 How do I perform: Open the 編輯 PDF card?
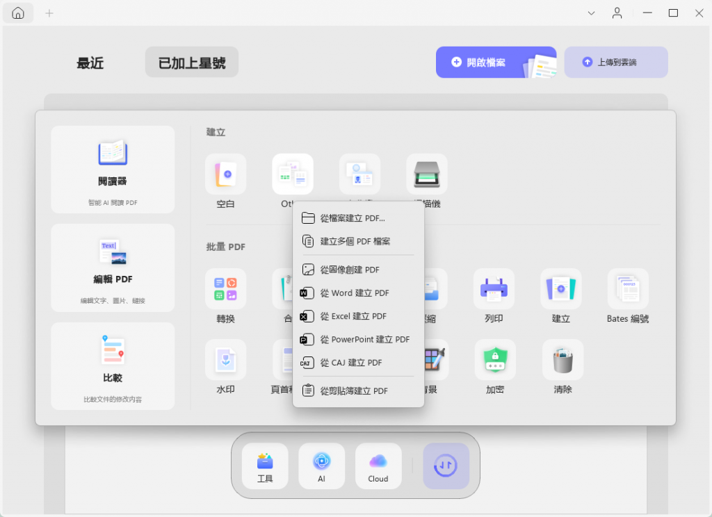coord(113,268)
